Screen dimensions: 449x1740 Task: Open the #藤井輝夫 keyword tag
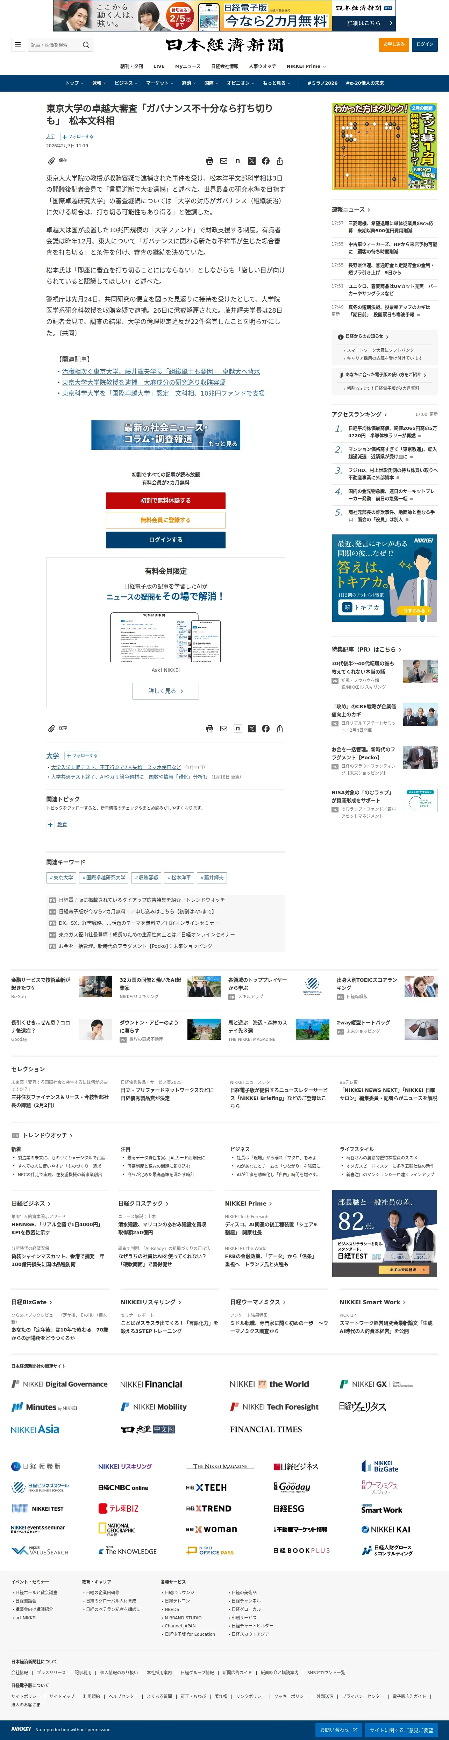(212, 878)
